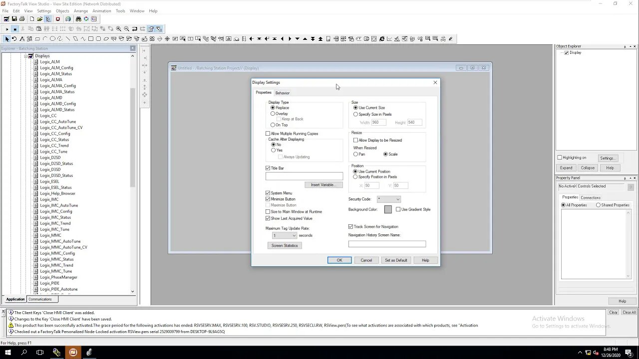The height and width of the screenshot is (359, 639).
Task: Click the pencil icon at toolbar end
Action: tap(451, 39)
